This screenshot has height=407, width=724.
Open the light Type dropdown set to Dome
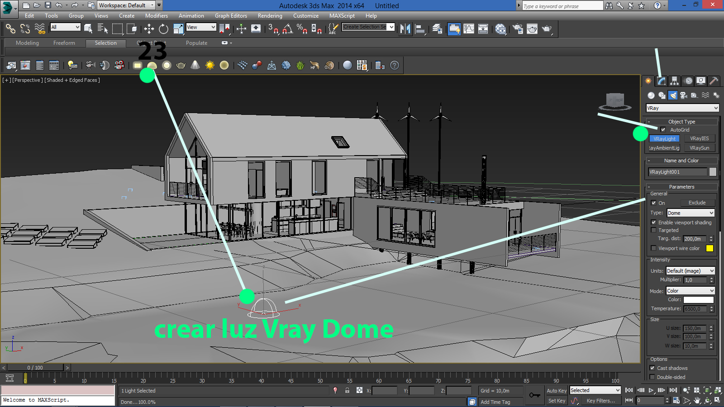[691, 213]
